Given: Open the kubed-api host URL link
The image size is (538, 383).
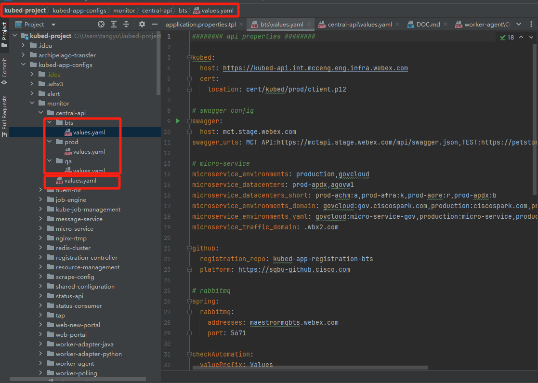Looking at the screenshot, I should 315,68.
